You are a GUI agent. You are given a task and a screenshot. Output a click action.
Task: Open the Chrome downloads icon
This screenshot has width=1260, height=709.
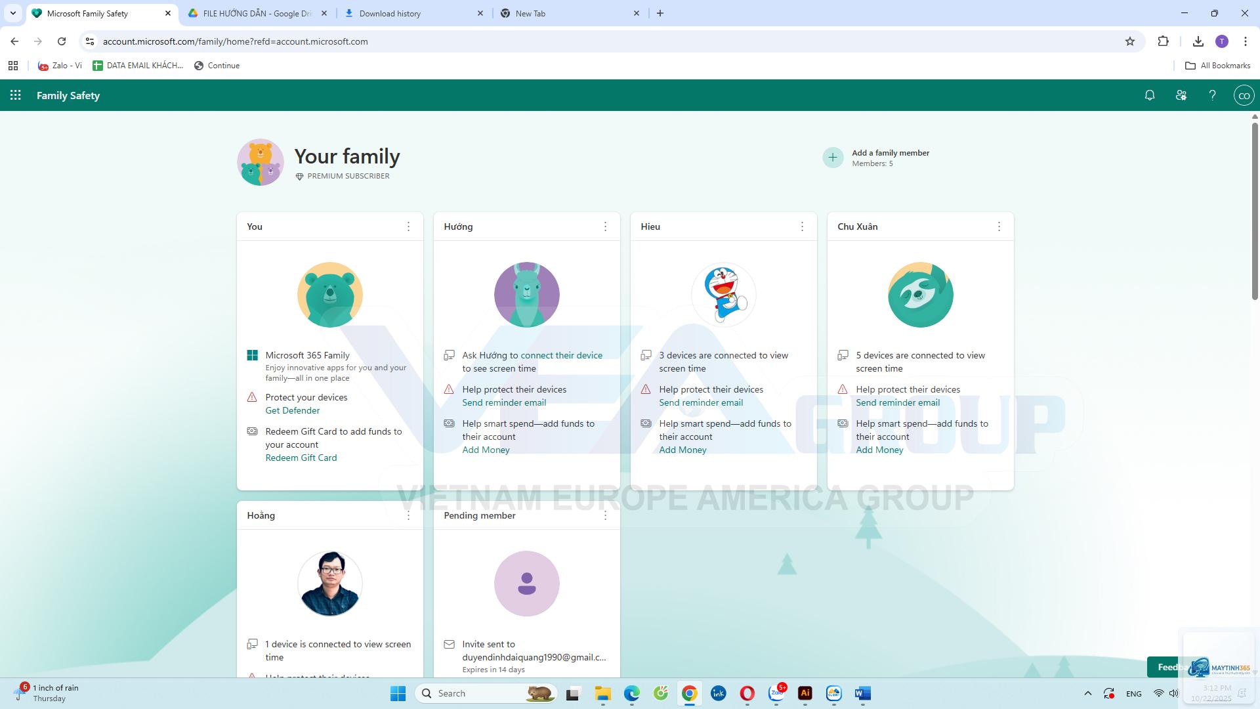(x=1198, y=41)
